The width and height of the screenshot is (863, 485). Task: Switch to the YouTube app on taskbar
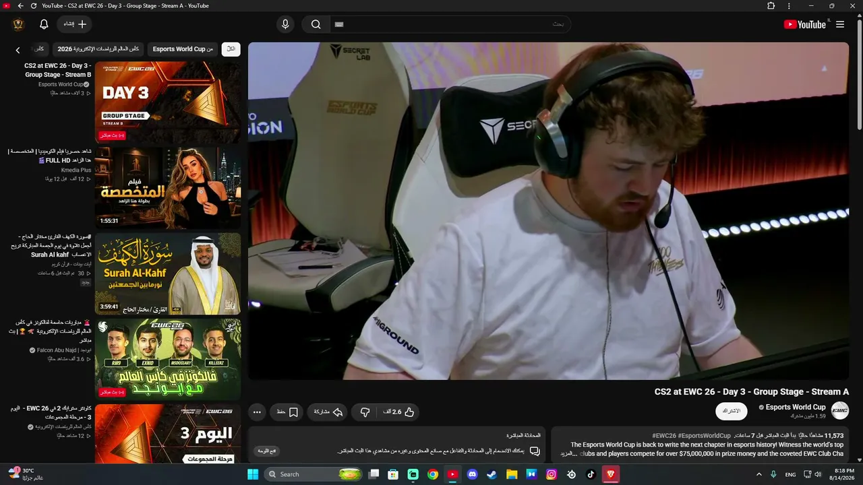[x=452, y=474]
